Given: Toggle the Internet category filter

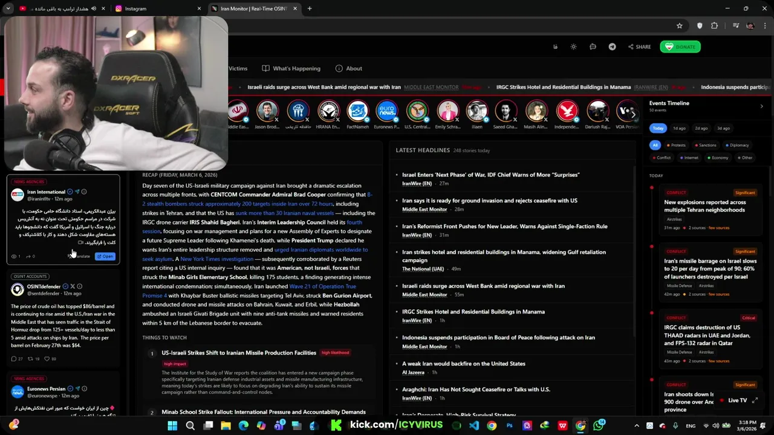Looking at the screenshot, I should (688, 158).
